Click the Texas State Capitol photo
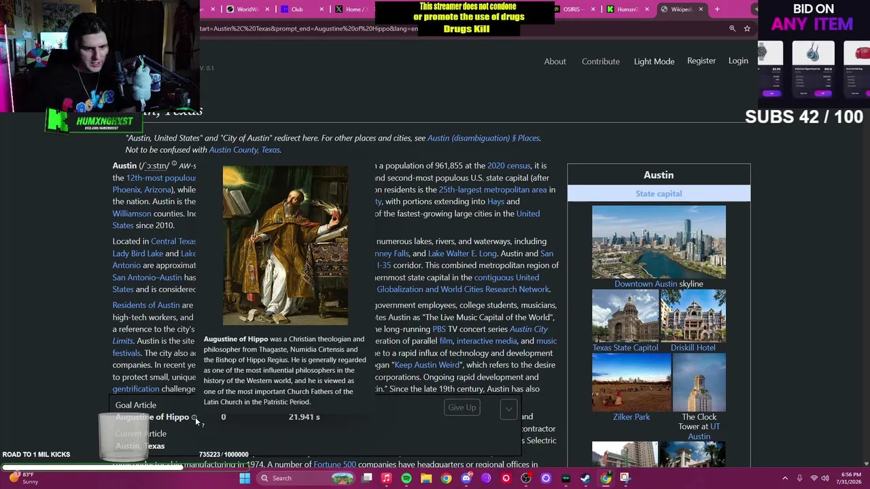The height and width of the screenshot is (489, 870). [x=625, y=316]
